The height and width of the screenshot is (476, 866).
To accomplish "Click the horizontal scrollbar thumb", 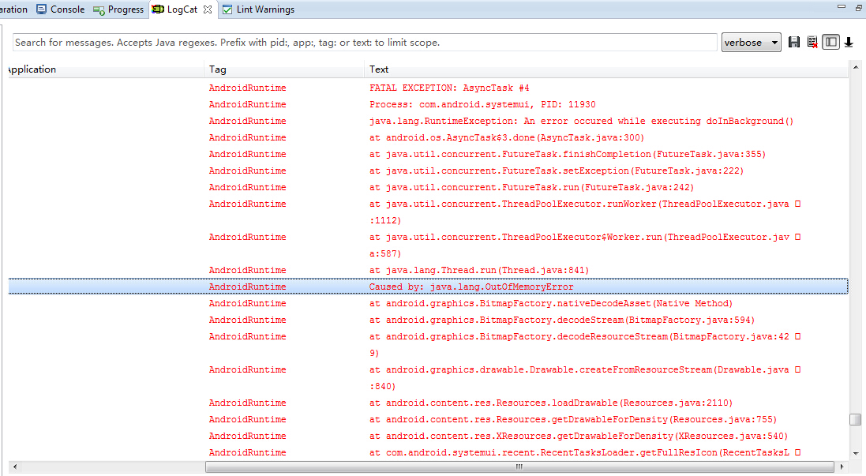I will (x=519, y=467).
